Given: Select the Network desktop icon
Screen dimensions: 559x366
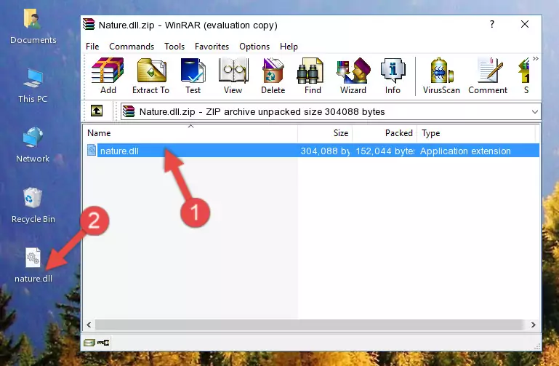Looking at the screenshot, I should pyautogui.click(x=33, y=145).
